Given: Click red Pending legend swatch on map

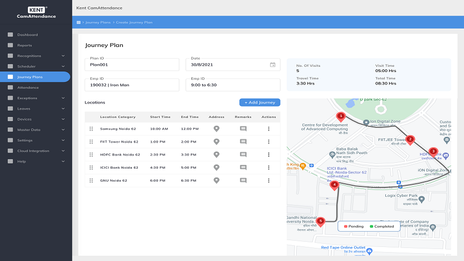Looking at the screenshot, I should 345,227.
